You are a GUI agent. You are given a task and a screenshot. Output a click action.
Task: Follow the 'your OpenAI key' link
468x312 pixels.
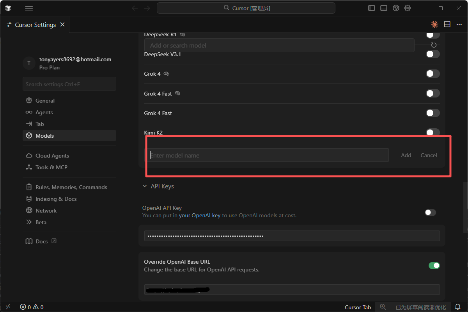[200, 215]
